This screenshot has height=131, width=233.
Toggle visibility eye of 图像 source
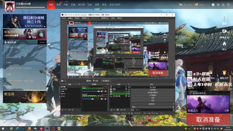(x=126, y=89)
